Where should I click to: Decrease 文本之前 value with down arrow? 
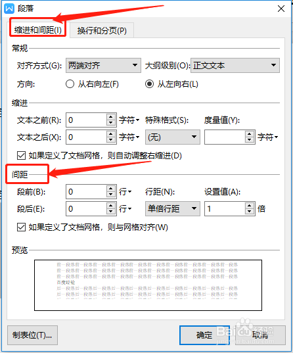[111, 123]
